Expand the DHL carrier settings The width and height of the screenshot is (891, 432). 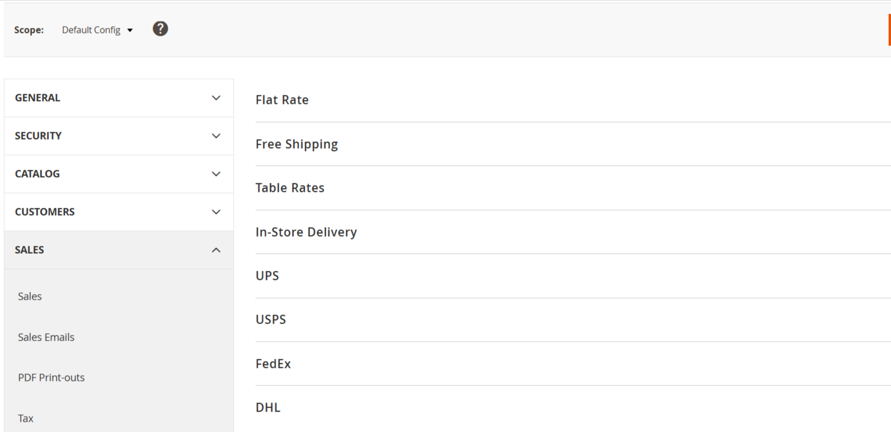268,408
